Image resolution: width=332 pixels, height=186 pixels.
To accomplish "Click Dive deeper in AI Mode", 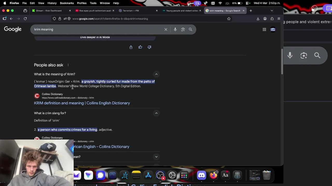I will tap(95, 37).
